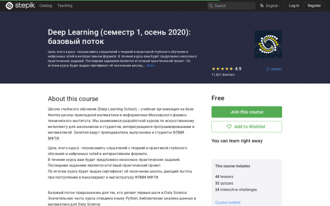The height and width of the screenshot is (206, 330).
Task: Click Join this course button
Action: click(x=246, y=112)
